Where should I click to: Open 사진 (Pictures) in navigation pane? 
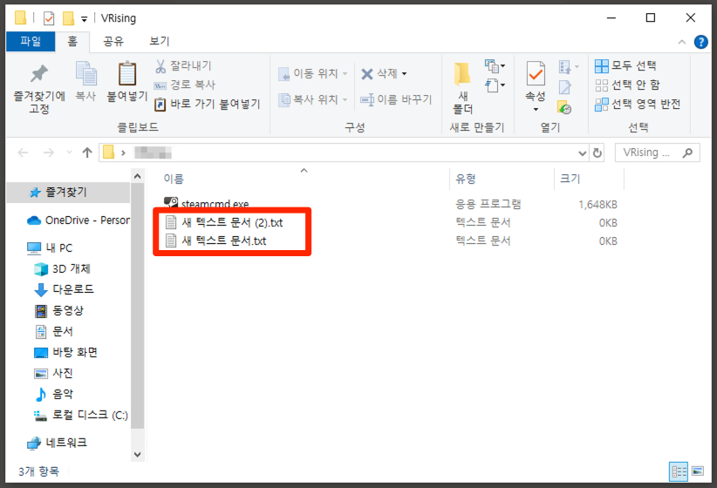click(x=53, y=373)
